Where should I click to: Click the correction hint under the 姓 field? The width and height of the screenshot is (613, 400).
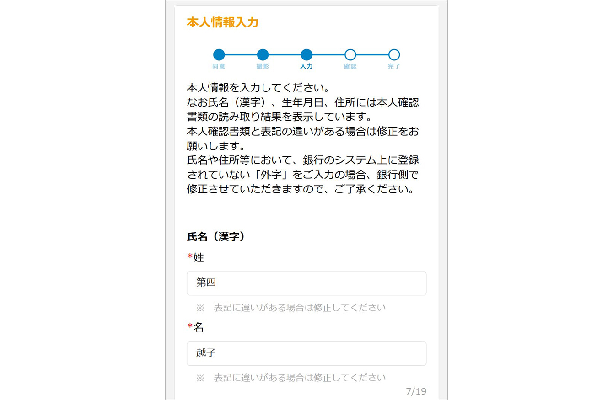pyautogui.click(x=291, y=307)
